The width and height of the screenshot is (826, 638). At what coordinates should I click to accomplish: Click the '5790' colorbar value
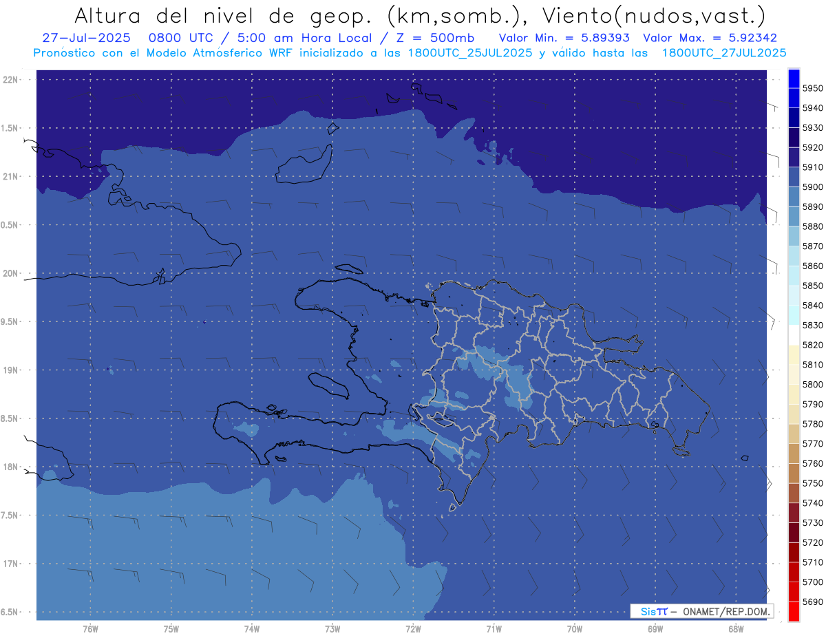coord(812,404)
